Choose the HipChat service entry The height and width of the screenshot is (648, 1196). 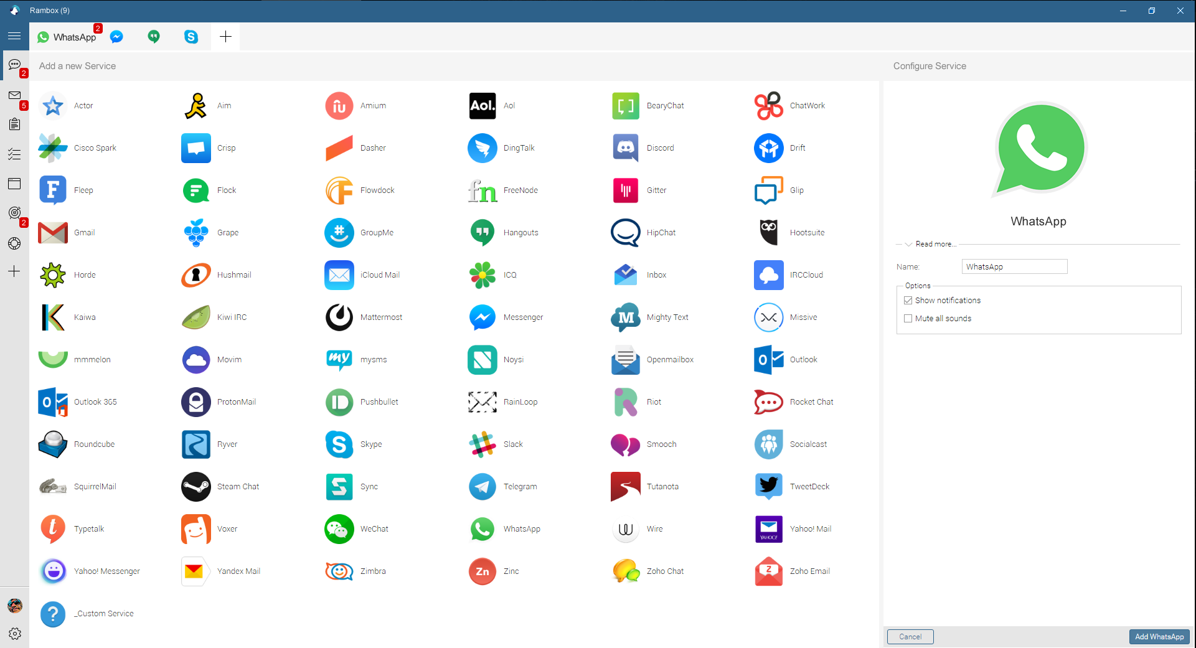click(x=644, y=233)
